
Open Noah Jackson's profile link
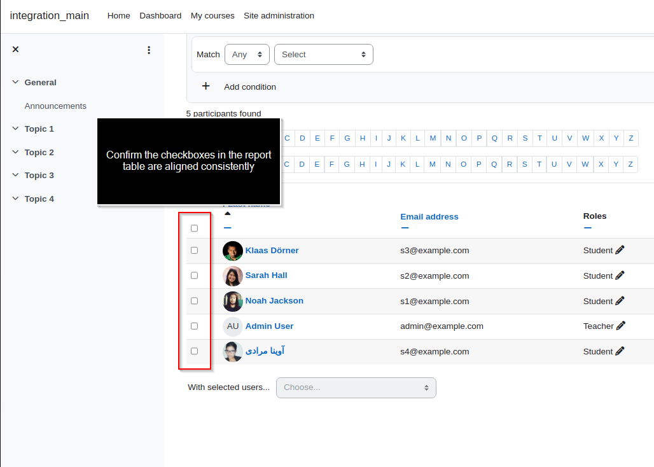(x=274, y=301)
